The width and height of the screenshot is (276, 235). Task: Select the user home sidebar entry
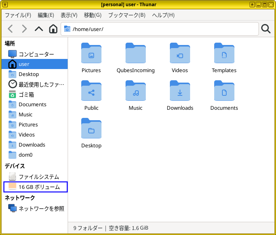pyautogui.click(x=35, y=64)
